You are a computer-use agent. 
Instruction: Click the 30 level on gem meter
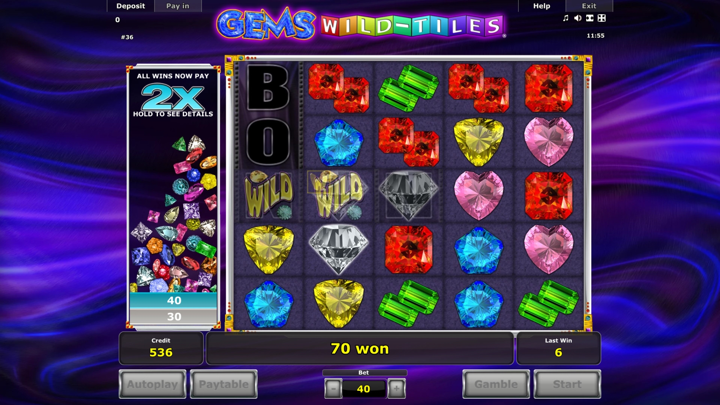[x=173, y=316]
